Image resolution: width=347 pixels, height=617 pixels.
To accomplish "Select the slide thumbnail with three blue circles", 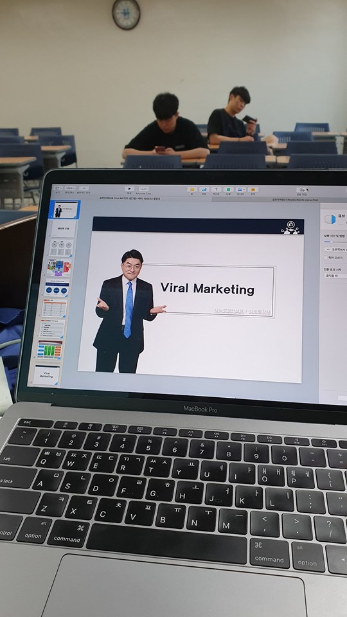I will [x=57, y=288].
